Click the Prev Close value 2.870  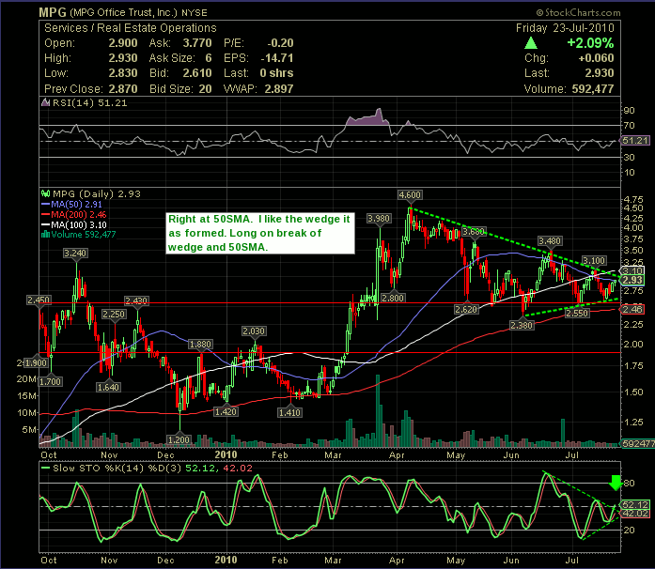(x=123, y=89)
